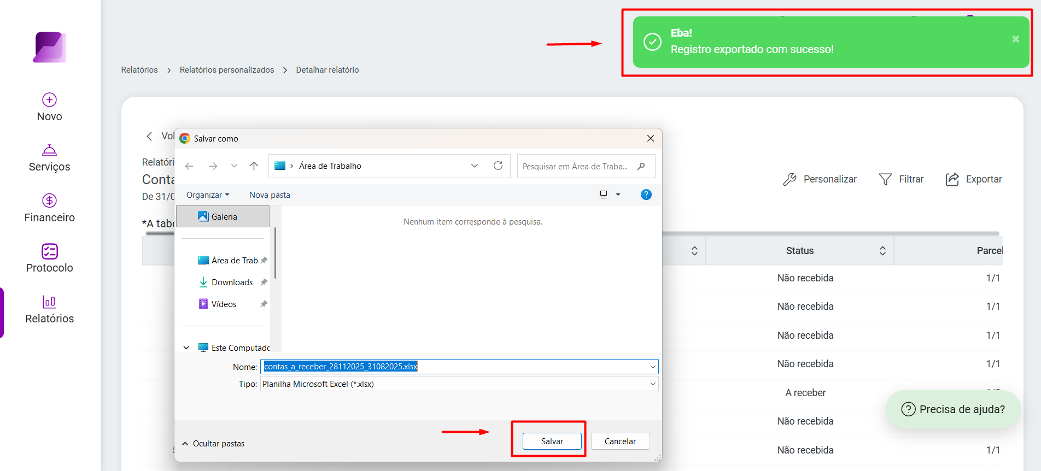The image size is (1041, 471).
Task: Select Downloads in navigation pane
Action: [x=227, y=282]
